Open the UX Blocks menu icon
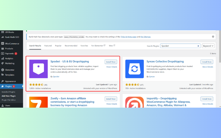This screenshot has width=221, height=138. pyautogui.click(x=2, y=32)
